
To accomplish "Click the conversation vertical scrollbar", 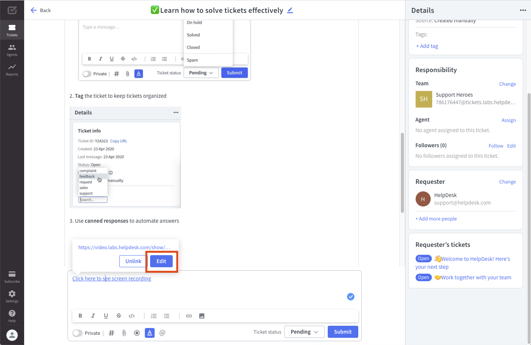I will coord(402,173).
